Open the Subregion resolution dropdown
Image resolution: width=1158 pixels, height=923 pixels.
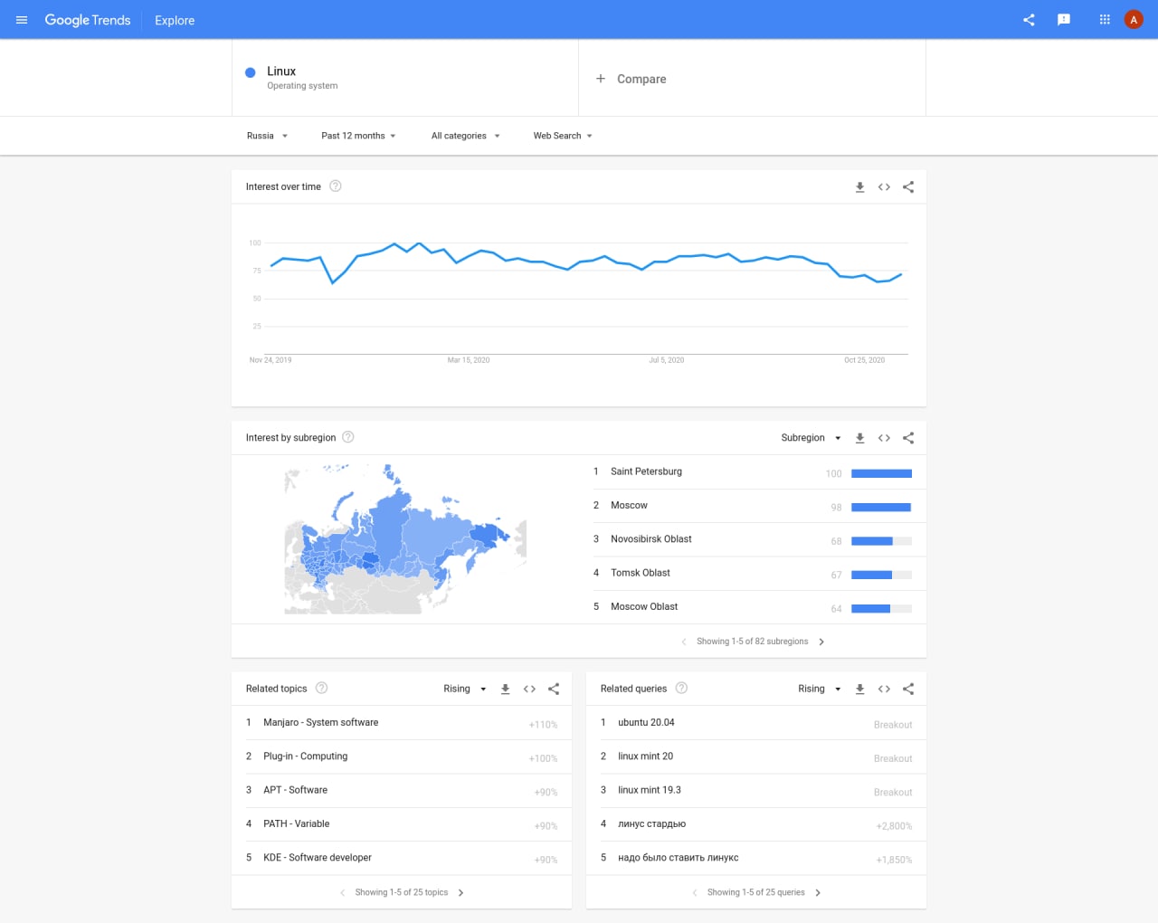(812, 438)
